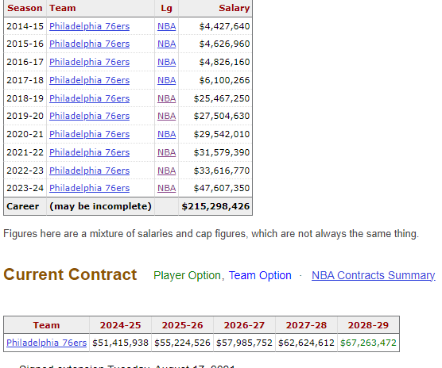Click NBA league link in 2014-15 row
This screenshot has width=442, height=368.
point(167,26)
